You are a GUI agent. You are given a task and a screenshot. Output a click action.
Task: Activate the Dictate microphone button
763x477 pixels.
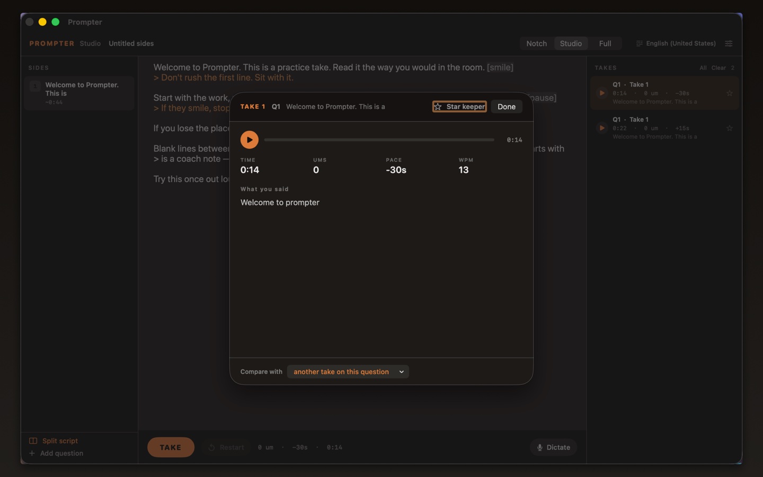553,447
